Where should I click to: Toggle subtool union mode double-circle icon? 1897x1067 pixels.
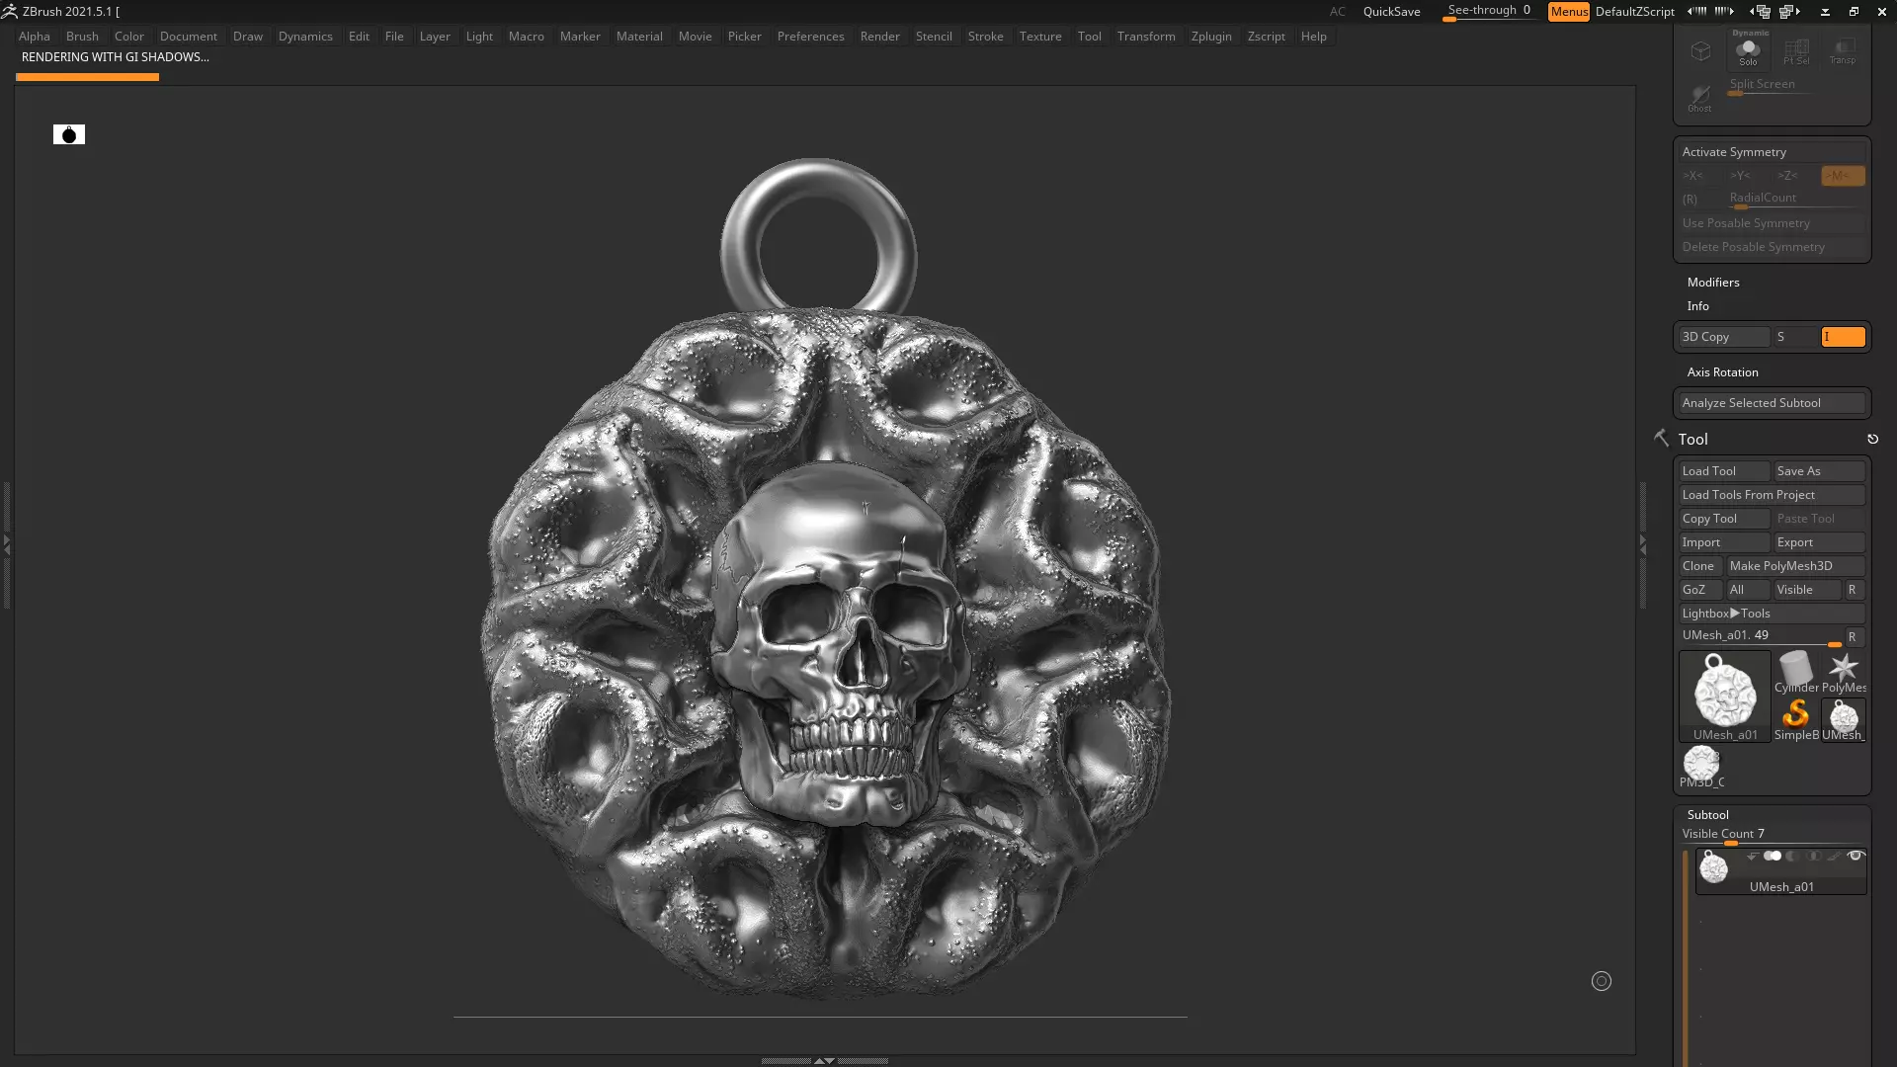pyautogui.click(x=1773, y=857)
